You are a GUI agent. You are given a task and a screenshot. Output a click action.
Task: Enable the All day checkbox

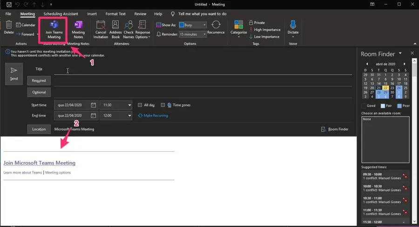140,105
